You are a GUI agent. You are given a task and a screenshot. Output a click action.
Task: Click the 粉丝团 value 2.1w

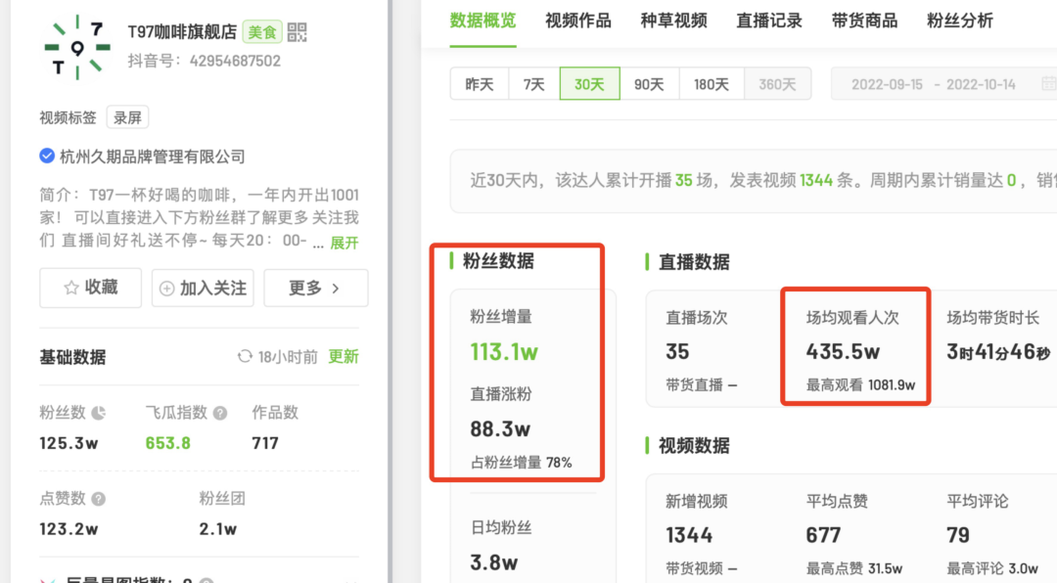(x=217, y=529)
